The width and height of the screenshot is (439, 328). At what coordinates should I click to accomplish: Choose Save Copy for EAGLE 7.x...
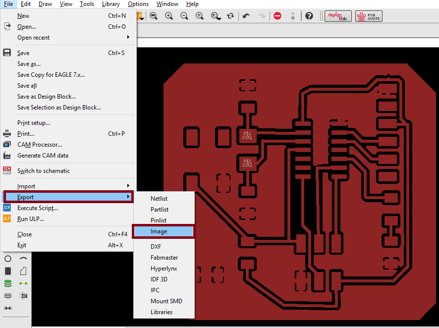(68, 75)
